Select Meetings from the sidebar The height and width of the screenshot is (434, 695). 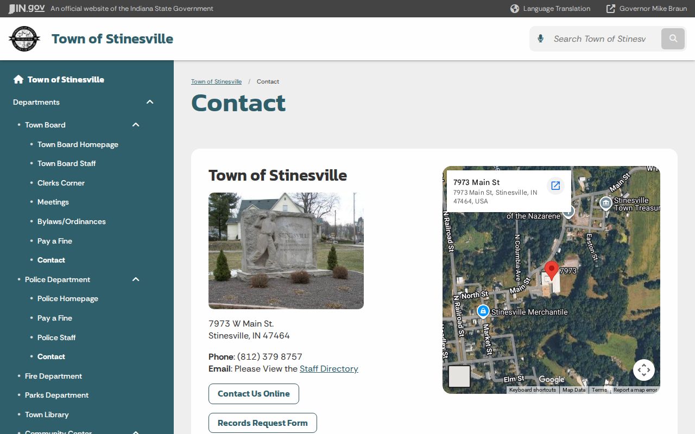pyautogui.click(x=53, y=202)
